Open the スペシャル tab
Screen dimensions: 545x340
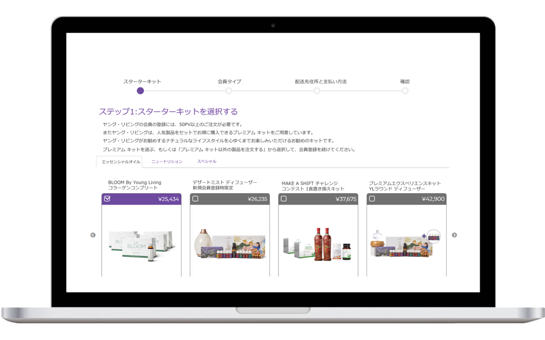(x=206, y=162)
